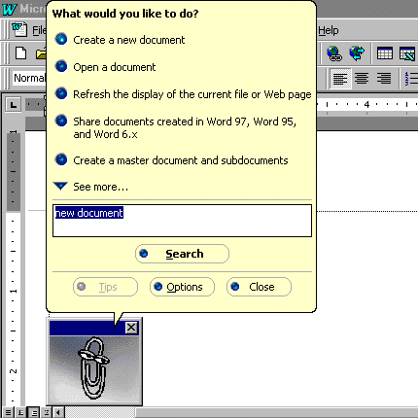This screenshot has height=418, width=418.
Task: Click the Clippy paperclip assistant
Action: (94, 369)
